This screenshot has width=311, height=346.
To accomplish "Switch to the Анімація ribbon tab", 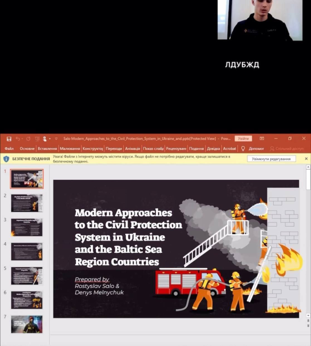I will click(x=132, y=149).
